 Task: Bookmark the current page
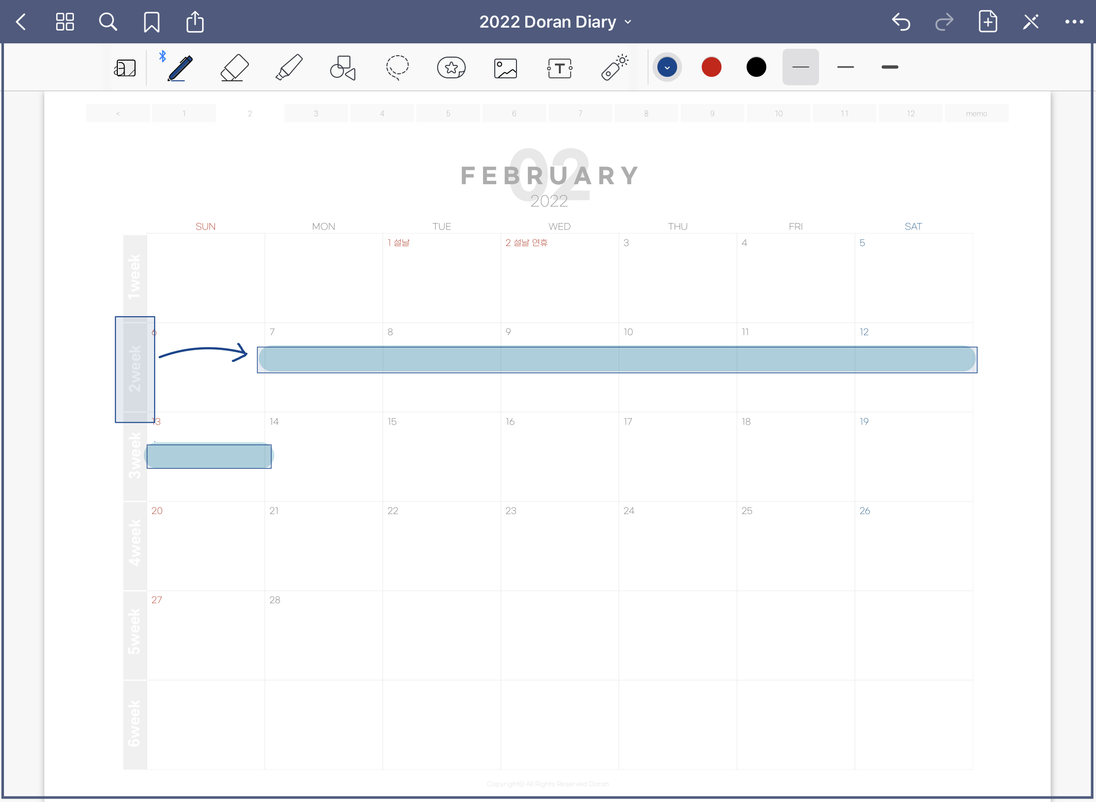click(151, 22)
